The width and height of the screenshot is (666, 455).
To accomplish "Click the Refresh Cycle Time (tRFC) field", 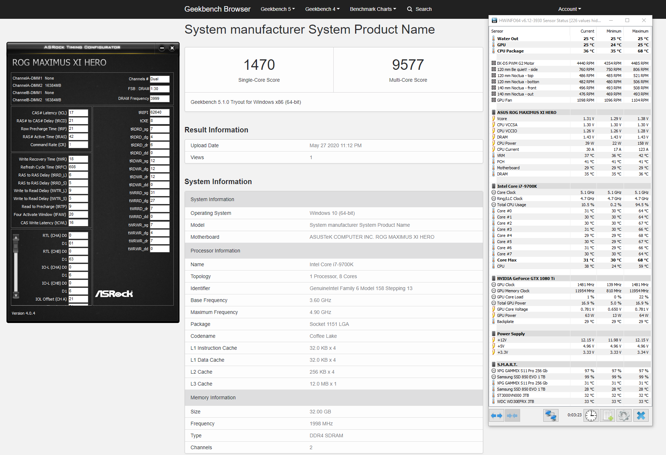I will point(78,167).
